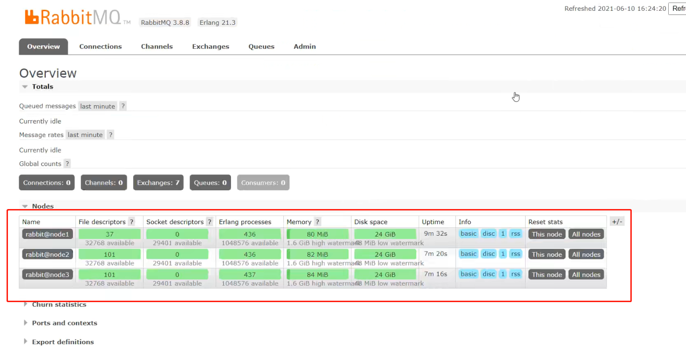686x347 pixels.
Task: Click the RabbitMQ 3.8.8 version label
Action: point(165,22)
